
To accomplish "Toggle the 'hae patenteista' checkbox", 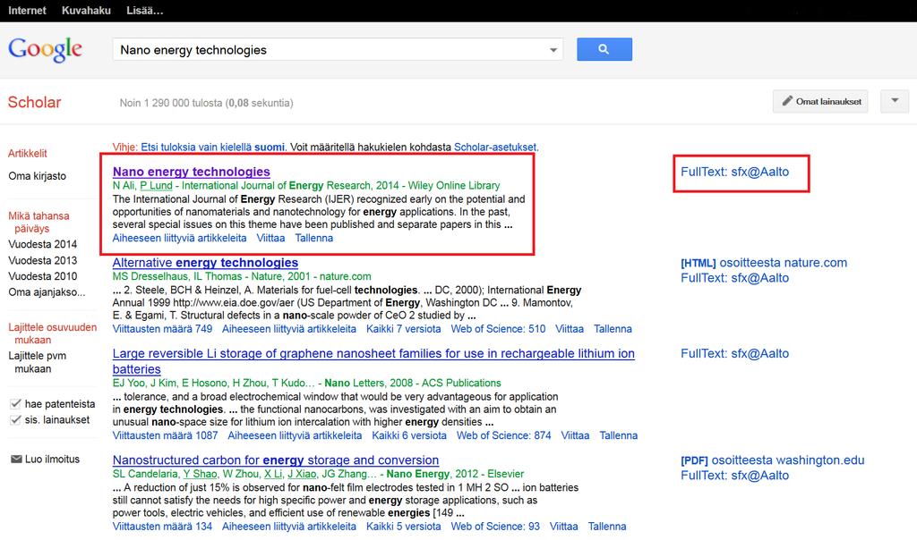I will click(x=16, y=403).
